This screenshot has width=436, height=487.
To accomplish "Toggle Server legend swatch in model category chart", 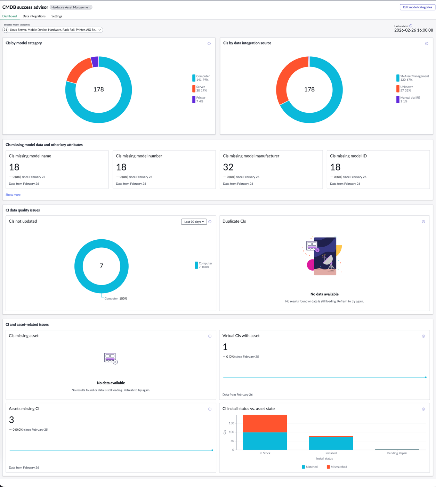I will pyautogui.click(x=194, y=89).
